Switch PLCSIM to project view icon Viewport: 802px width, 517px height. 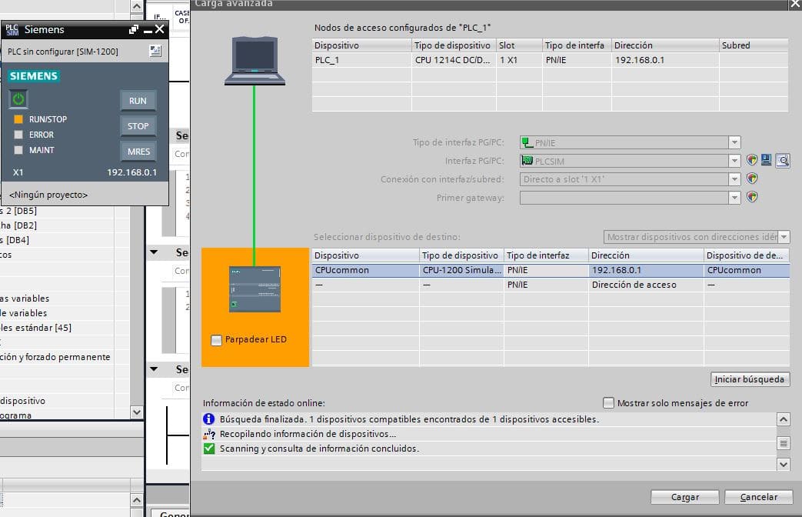155,51
